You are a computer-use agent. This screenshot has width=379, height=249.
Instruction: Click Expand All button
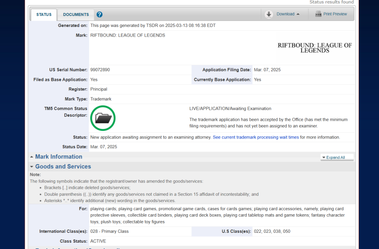337,157
